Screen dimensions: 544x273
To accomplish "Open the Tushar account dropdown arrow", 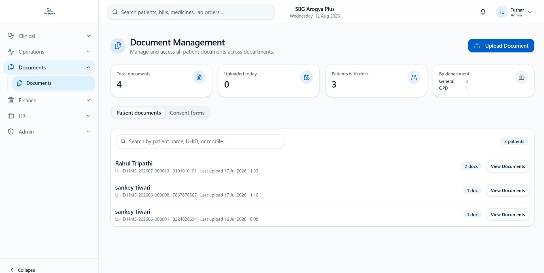I will click(530, 12).
